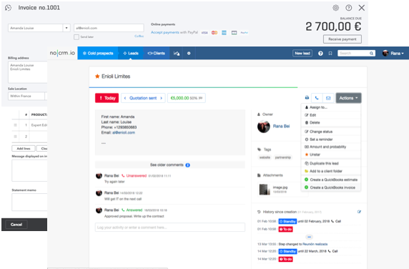Viewport: 409px width, 269px height.
Task: Click the partnership tag
Action: (283, 157)
